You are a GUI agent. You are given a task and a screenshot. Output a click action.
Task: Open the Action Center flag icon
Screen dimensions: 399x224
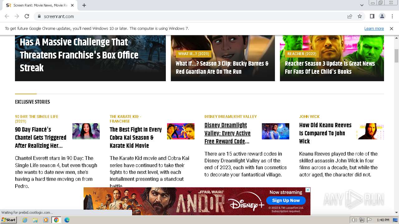(x=369, y=220)
